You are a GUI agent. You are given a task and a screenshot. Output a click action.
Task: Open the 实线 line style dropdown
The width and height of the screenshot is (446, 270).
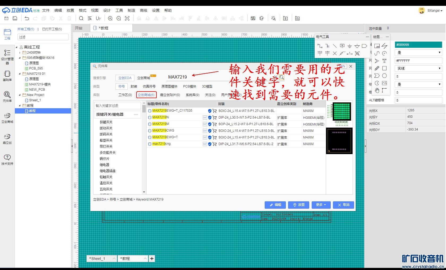coord(418,68)
